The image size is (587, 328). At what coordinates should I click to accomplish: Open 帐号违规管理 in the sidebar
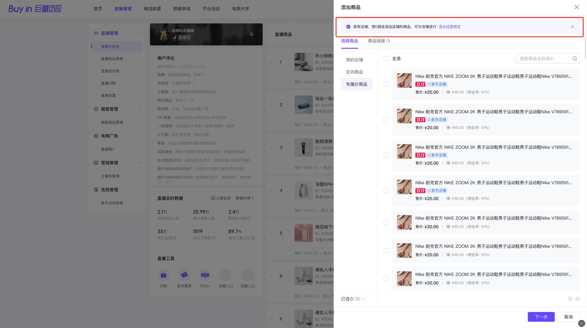(x=112, y=203)
